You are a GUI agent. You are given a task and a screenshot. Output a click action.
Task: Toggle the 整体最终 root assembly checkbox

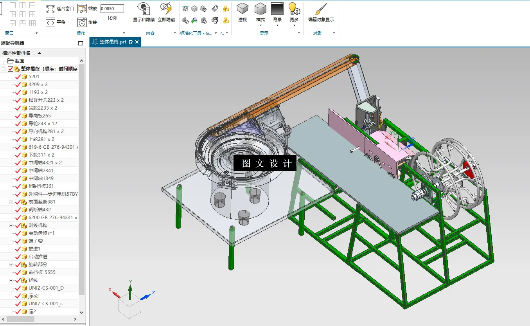11,69
